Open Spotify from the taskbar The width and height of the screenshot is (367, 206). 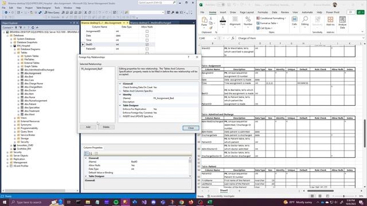pyautogui.click(x=116, y=202)
